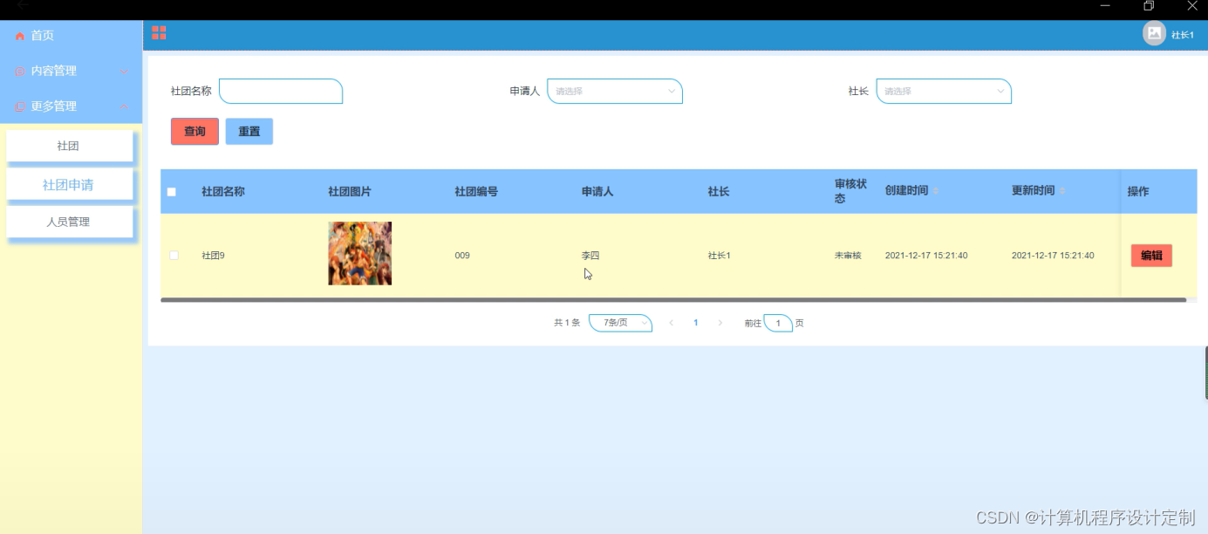1208x534 pixels.
Task: Click the 社团9 name cell
Action: (x=214, y=256)
